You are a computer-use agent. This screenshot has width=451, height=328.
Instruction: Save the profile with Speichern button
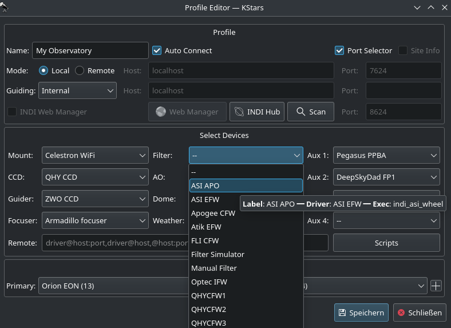pos(361,313)
